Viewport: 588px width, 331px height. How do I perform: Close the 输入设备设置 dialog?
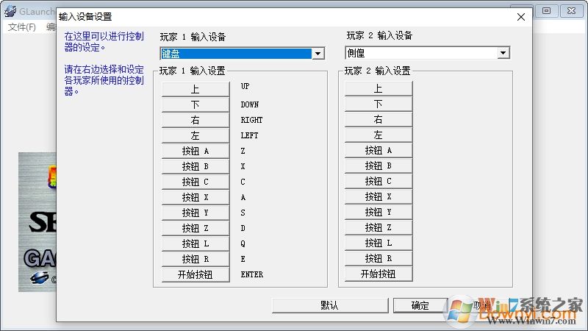[521, 17]
